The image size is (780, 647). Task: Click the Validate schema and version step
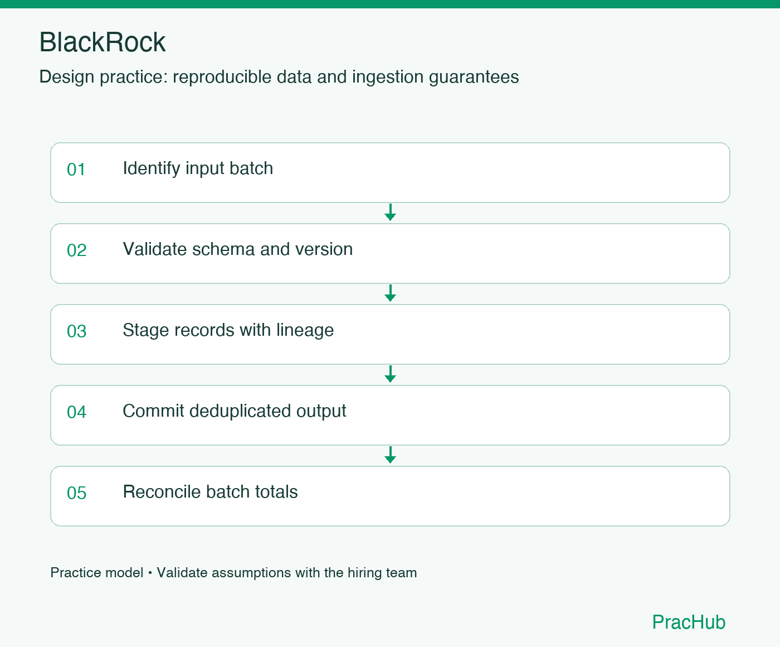[x=390, y=254]
